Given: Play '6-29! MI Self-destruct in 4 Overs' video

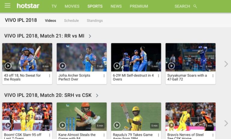Looking at the screenshot, I should coord(117,66).
